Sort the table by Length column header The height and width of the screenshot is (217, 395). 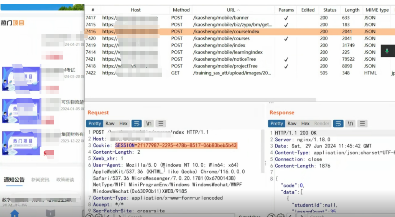(x=352, y=10)
